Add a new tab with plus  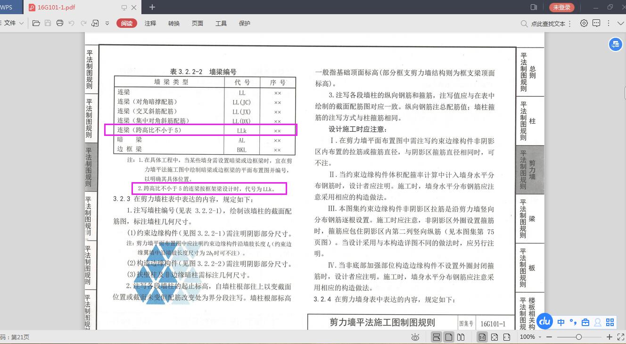click(x=152, y=7)
